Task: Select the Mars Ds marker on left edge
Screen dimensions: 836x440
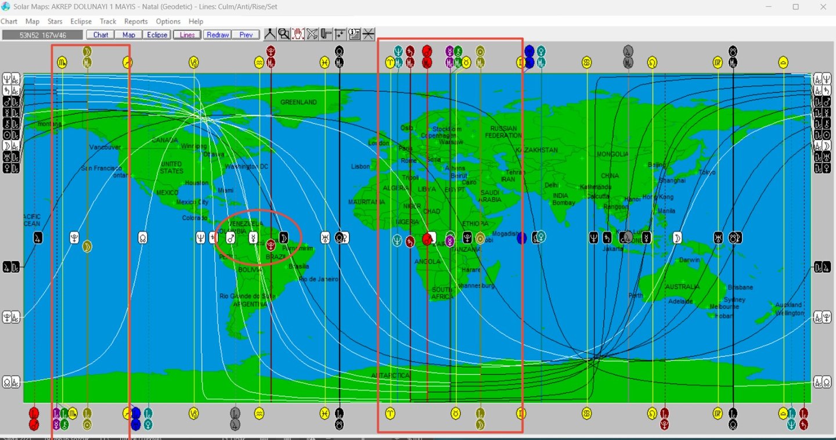Action: 10,101
